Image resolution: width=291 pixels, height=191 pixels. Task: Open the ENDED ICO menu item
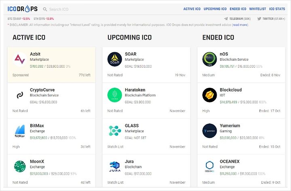238,9
